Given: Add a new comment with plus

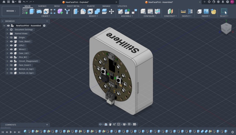Looking at the screenshot, I should point(47,125).
